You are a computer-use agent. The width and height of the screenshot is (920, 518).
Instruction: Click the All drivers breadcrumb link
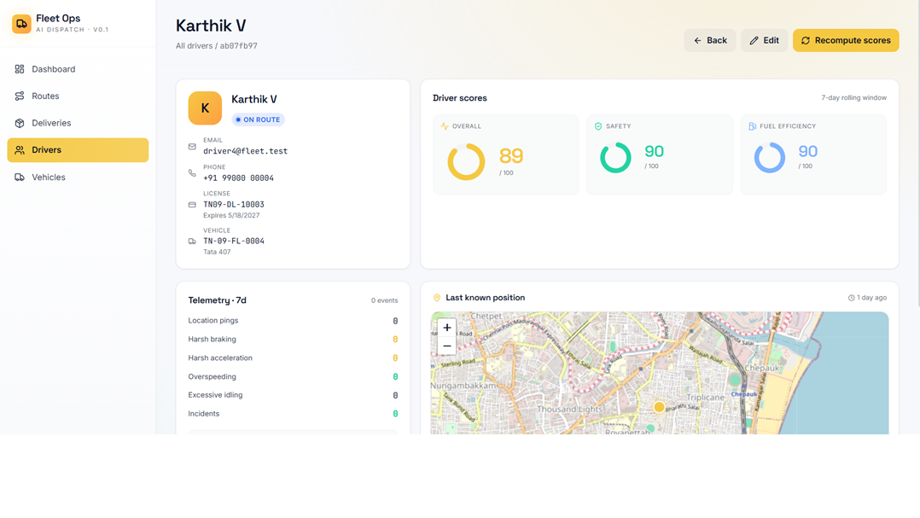pos(194,46)
